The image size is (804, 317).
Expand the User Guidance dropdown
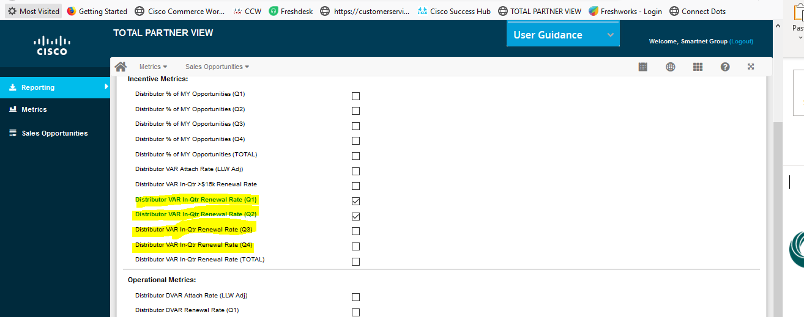(563, 35)
